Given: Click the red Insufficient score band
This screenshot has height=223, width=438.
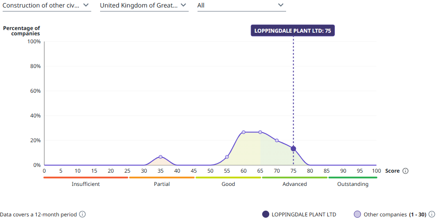Looking at the screenshot, I should point(86,178).
